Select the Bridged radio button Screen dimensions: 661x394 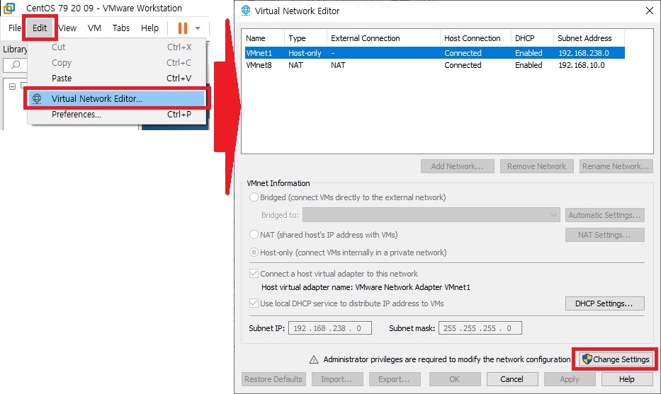coord(254,197)
